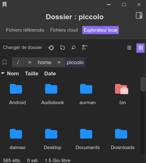Open the Fichiers référencés tab
Viewport: 146px width, 163px height.
[25, 30]
